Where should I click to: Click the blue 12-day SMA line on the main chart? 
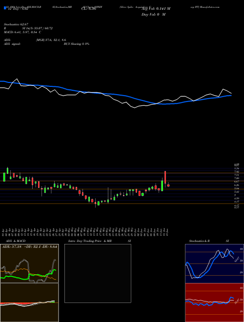pyautogui.click(x=115, y=94)
